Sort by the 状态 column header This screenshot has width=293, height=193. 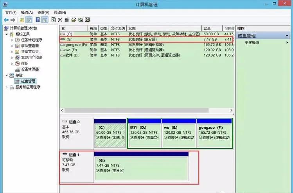coord(164,29)
